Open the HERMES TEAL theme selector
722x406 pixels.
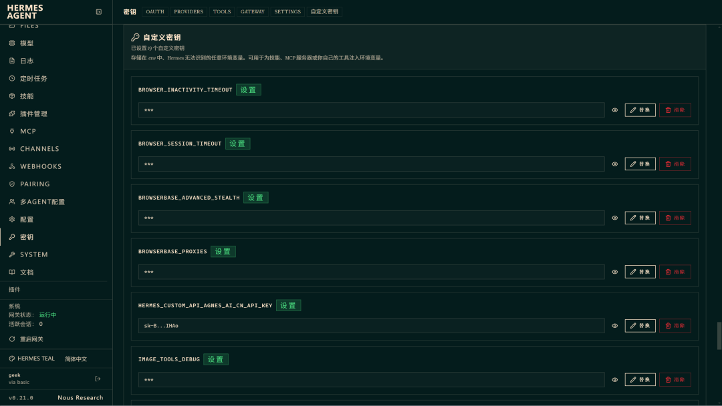32,359
